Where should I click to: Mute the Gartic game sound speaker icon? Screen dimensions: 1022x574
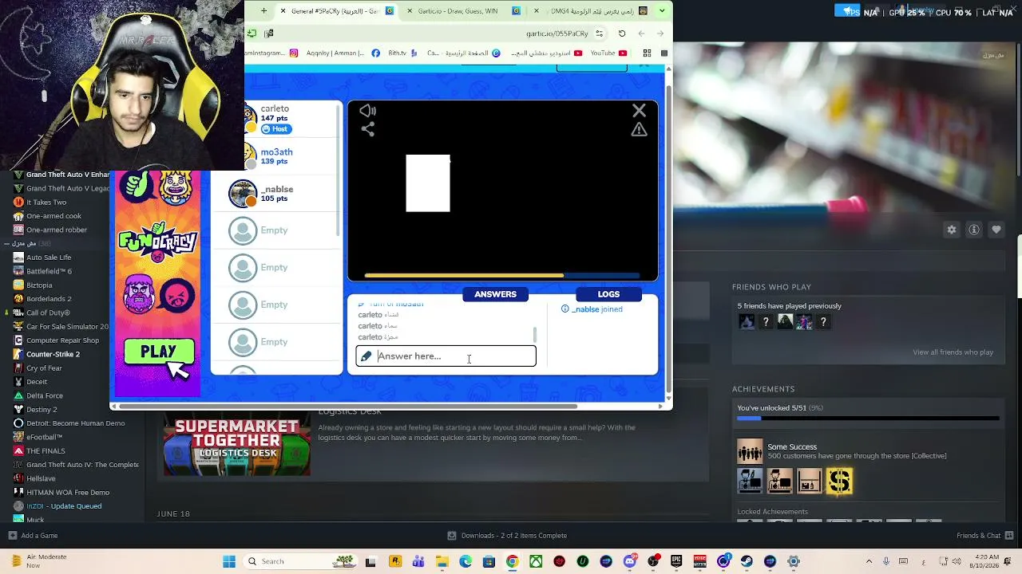(367, 111)
